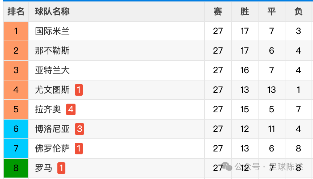The height and width of the screenshot is (179, 313).
Task: Click the 赛 column header
Action: [218, 12]
